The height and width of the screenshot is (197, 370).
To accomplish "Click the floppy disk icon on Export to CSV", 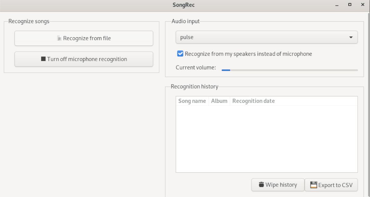I will (x=314, y=185).
